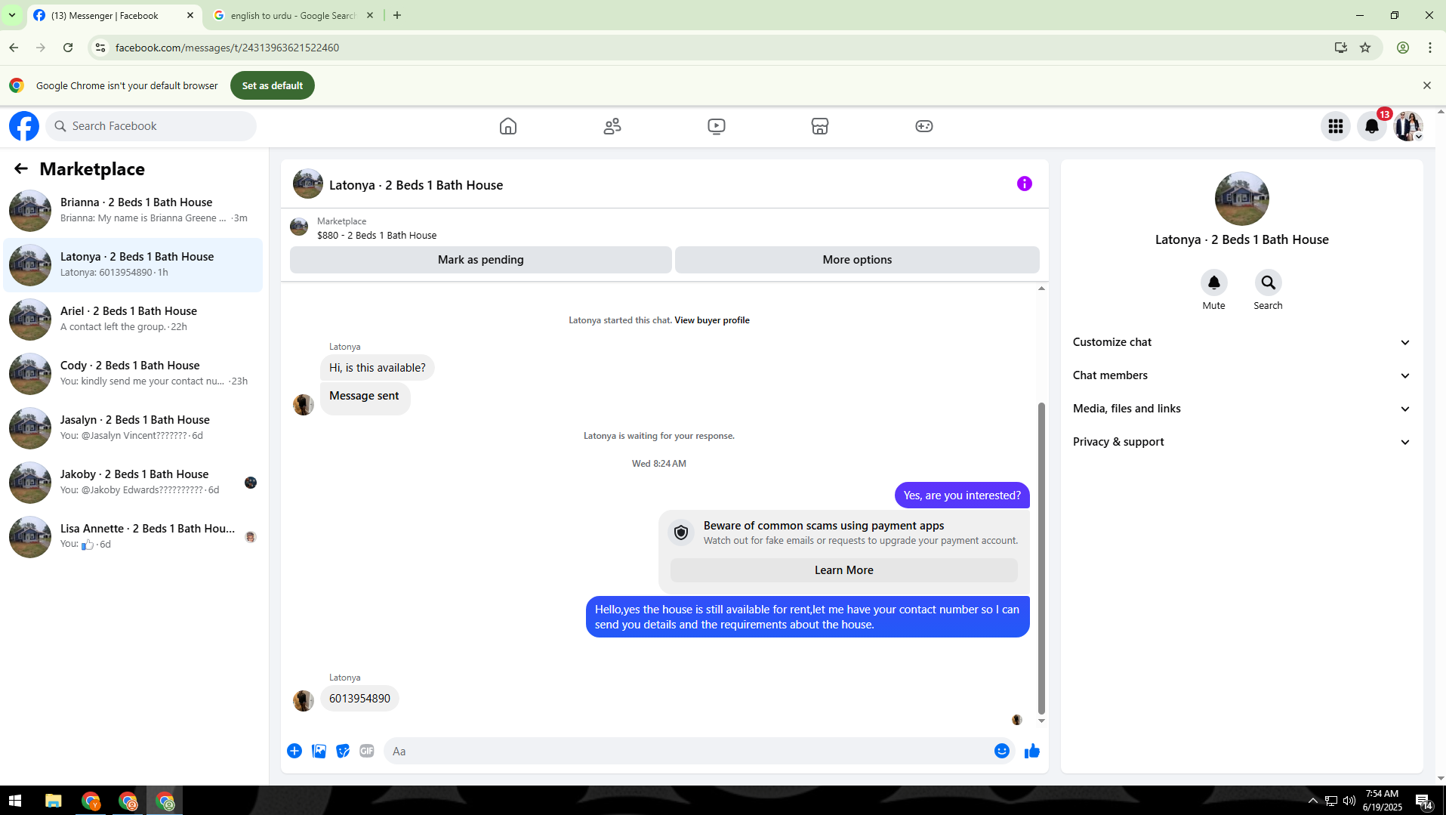Expand the Customize chat section
This screenshot has width=1446, height=815.
(1242, 342)
